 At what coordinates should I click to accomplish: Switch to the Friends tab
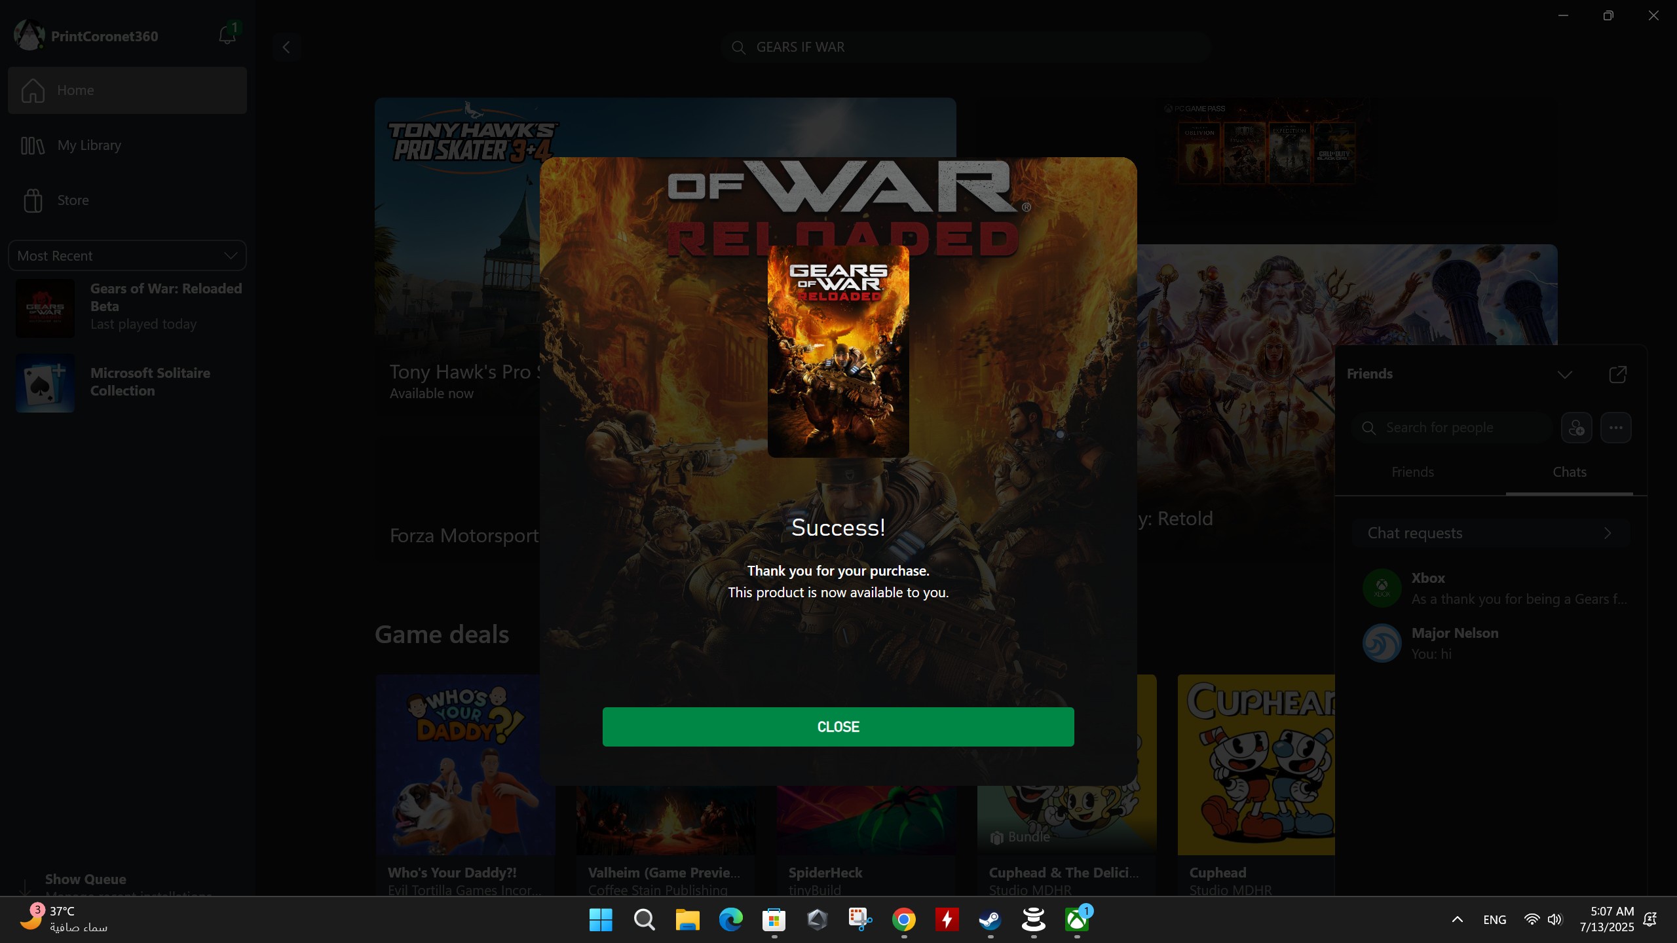1412,472
